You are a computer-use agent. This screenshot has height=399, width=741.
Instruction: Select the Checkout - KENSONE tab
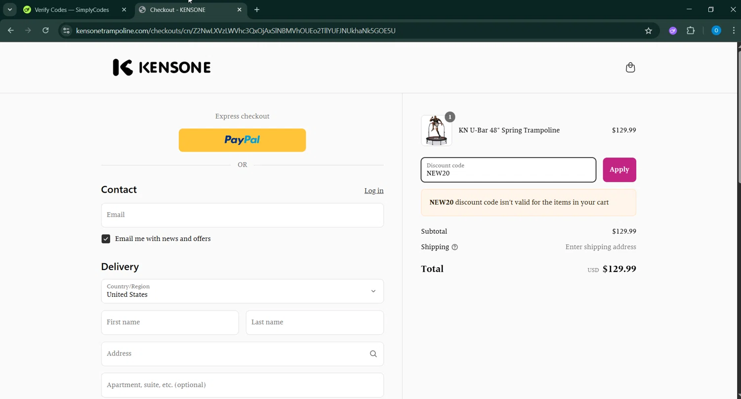(191, 10)
